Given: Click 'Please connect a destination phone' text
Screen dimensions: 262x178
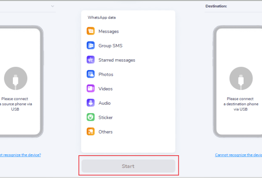Looking at the screenshot, I should click(x=241, y=104).
